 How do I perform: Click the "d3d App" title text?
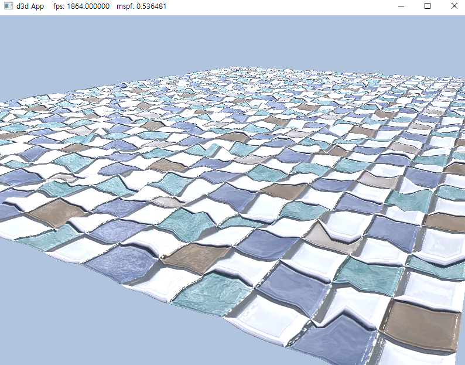point(30,6)
